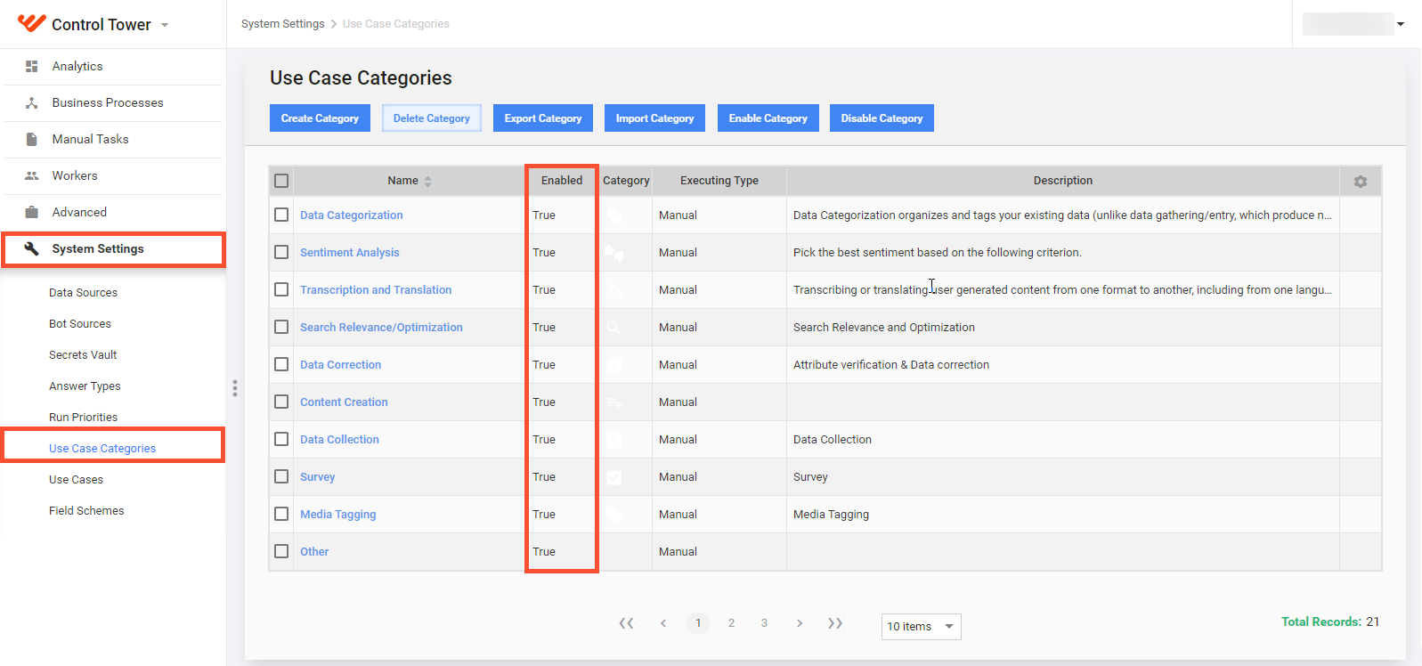Go to first page of results

point(627,623)
